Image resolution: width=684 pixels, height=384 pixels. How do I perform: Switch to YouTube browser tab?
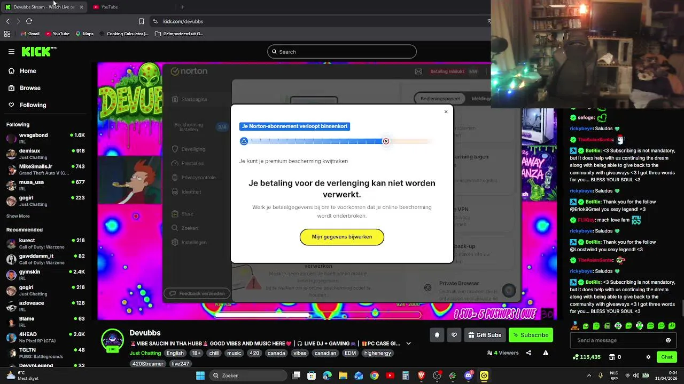pos(110,7)
